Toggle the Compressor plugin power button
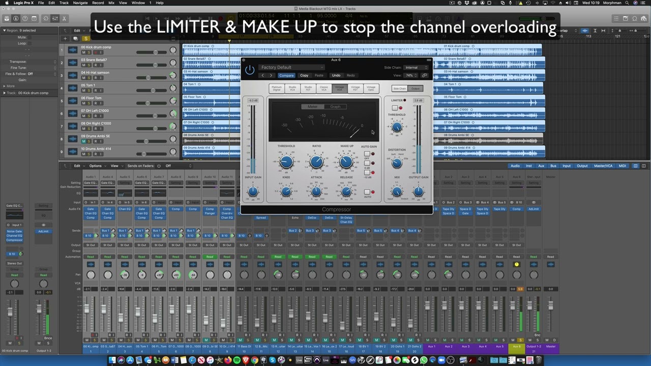 click(x=249, y=70)
